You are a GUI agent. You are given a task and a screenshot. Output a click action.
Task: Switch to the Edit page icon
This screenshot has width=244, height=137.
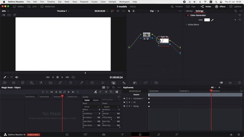(104, 134)
